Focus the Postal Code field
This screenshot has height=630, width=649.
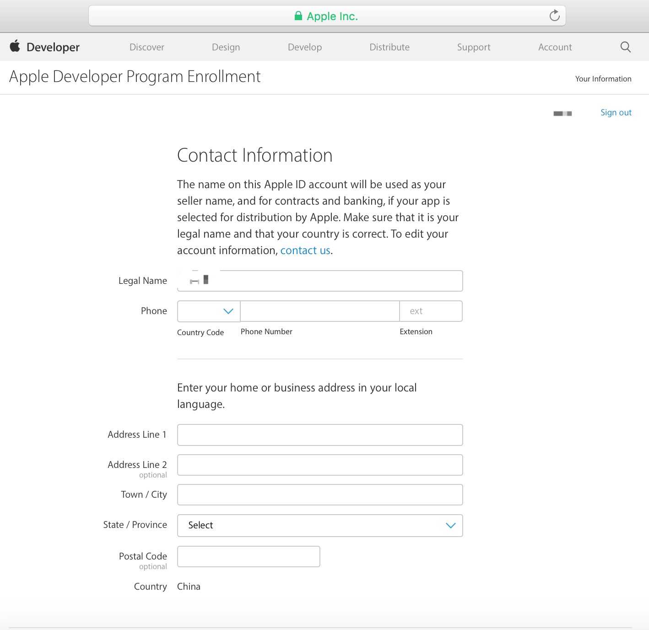249,557
